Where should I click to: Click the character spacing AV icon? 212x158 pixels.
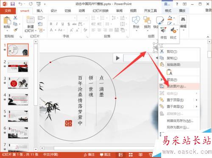[80, 24]
